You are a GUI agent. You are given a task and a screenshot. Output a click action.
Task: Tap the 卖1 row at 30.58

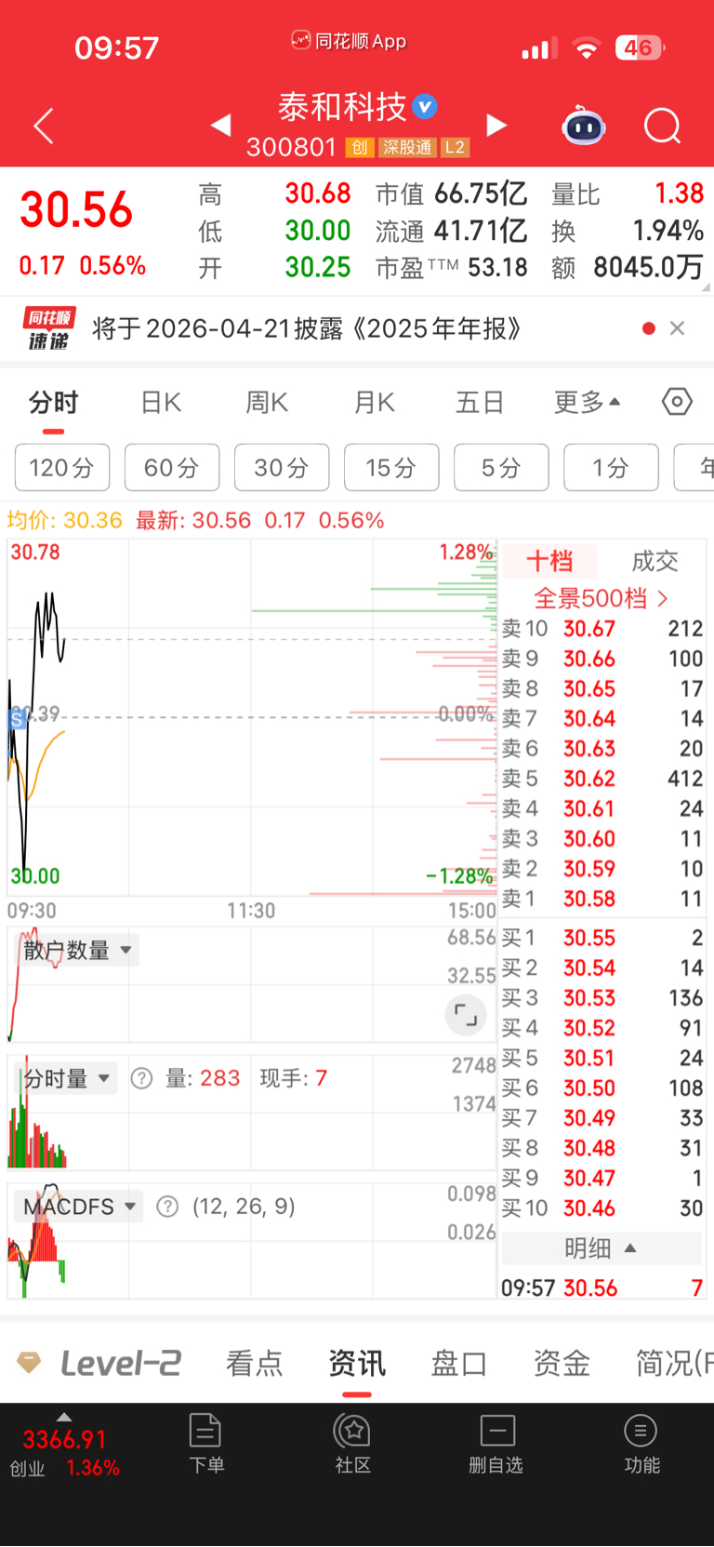[x=602, y=899]
